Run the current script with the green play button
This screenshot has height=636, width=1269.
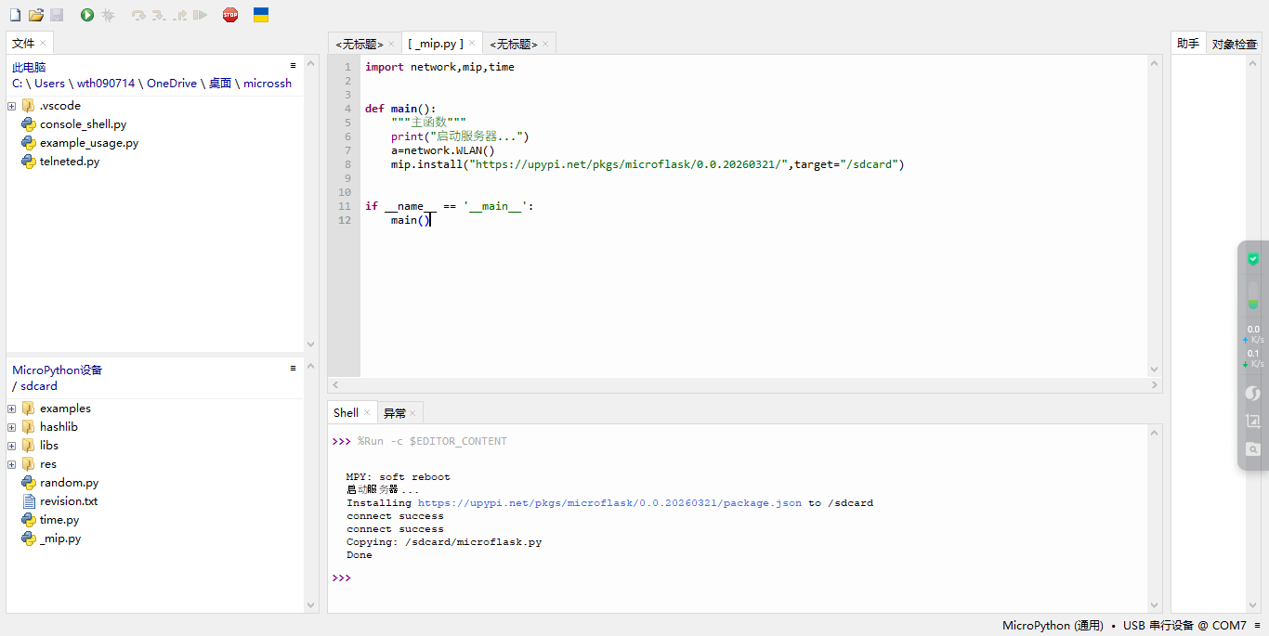coord(87,15)
